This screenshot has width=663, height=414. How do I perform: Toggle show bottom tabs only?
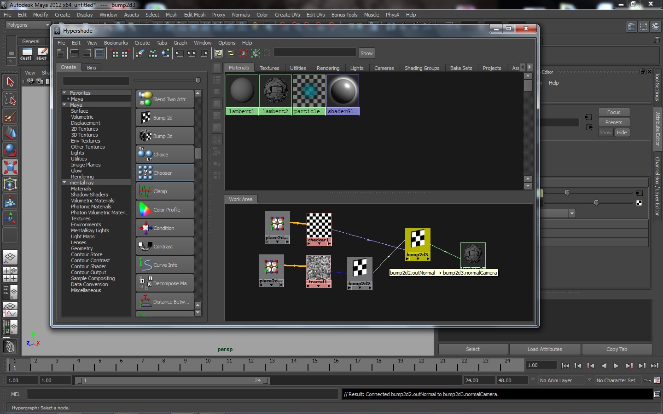pyautogui.click(x=87, y=53)
